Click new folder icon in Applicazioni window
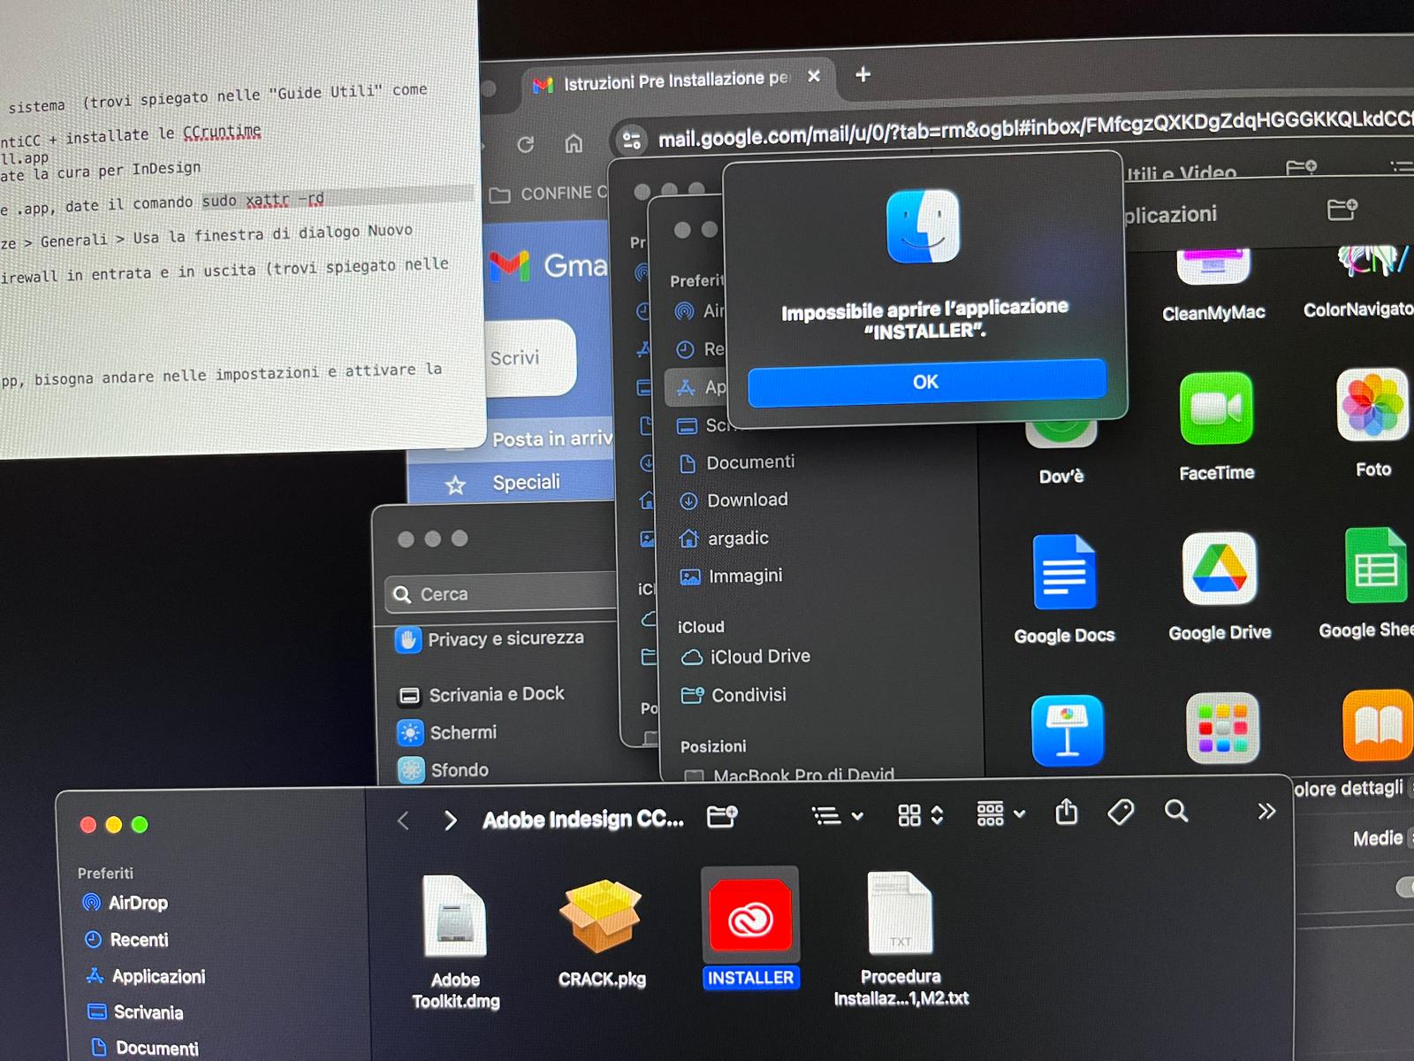This screenshot has width=1414, height=1061. 1342,210
